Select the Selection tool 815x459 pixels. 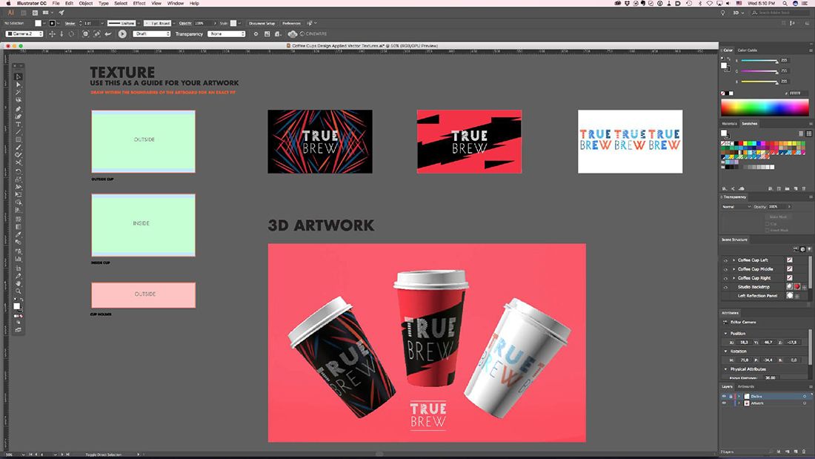19,76
